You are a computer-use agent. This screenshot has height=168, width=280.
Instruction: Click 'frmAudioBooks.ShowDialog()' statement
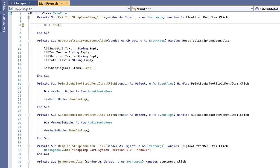(67, 130)
